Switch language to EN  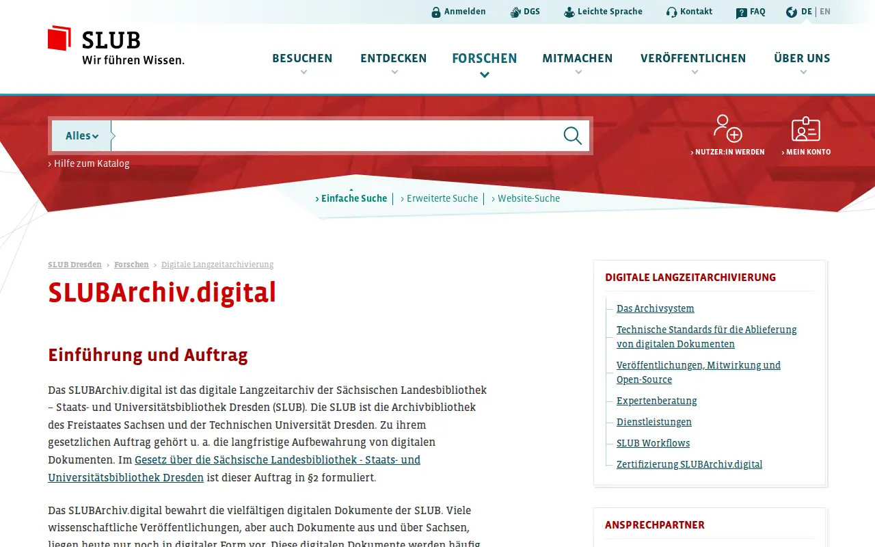pos(825,12)
